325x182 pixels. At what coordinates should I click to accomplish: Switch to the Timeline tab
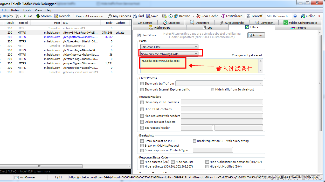tap(298, 28)
